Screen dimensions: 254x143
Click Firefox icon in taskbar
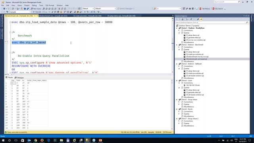point(42,140)
